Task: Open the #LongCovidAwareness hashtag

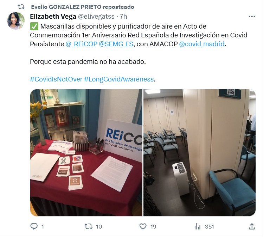Action: 119,79
